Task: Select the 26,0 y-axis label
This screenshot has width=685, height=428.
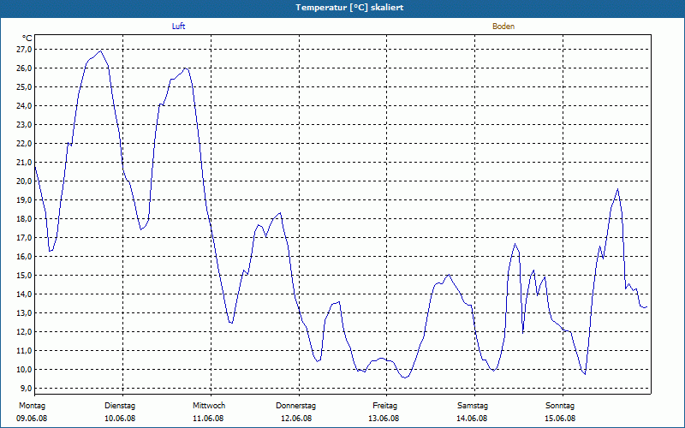Action: (25, 68)
